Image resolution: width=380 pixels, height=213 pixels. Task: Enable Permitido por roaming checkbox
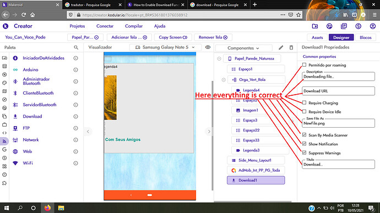[304, 65]
